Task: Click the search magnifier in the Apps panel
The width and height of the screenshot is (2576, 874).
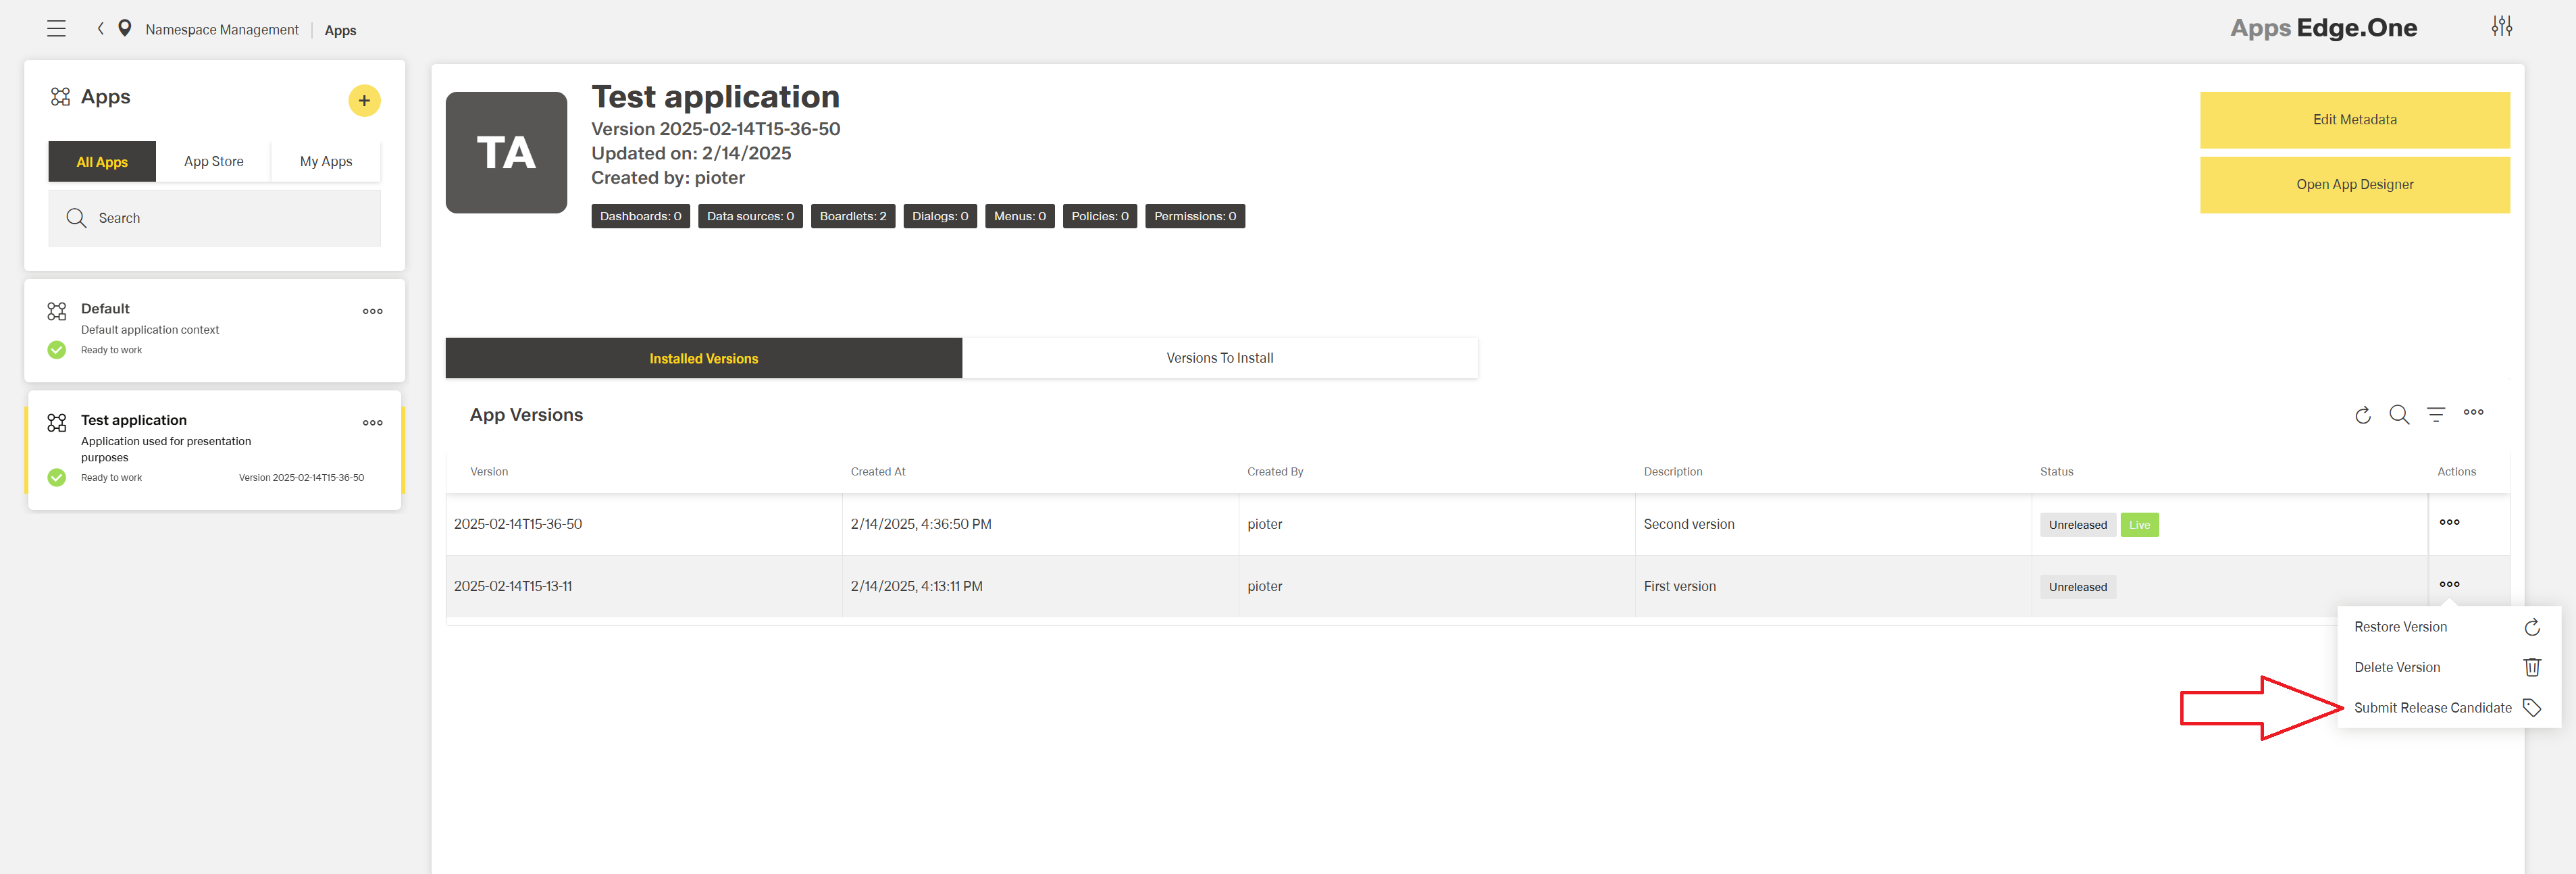Action: pos(76,217)
